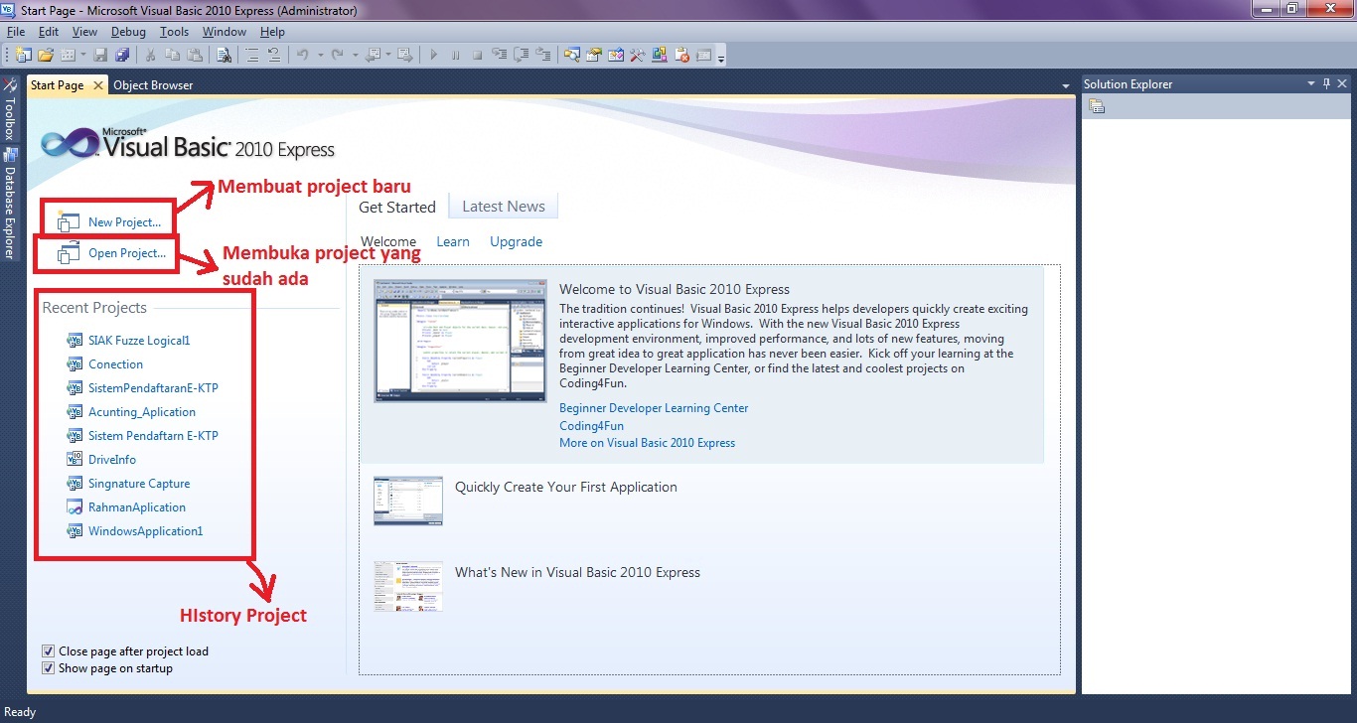Open the Window menu

225,32
